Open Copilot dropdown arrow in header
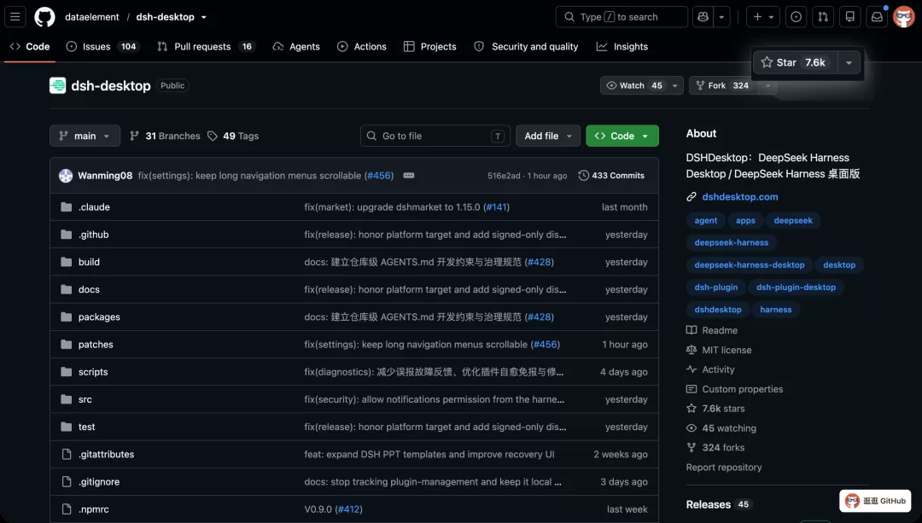 pyautogui.click(x=722, y=17)
